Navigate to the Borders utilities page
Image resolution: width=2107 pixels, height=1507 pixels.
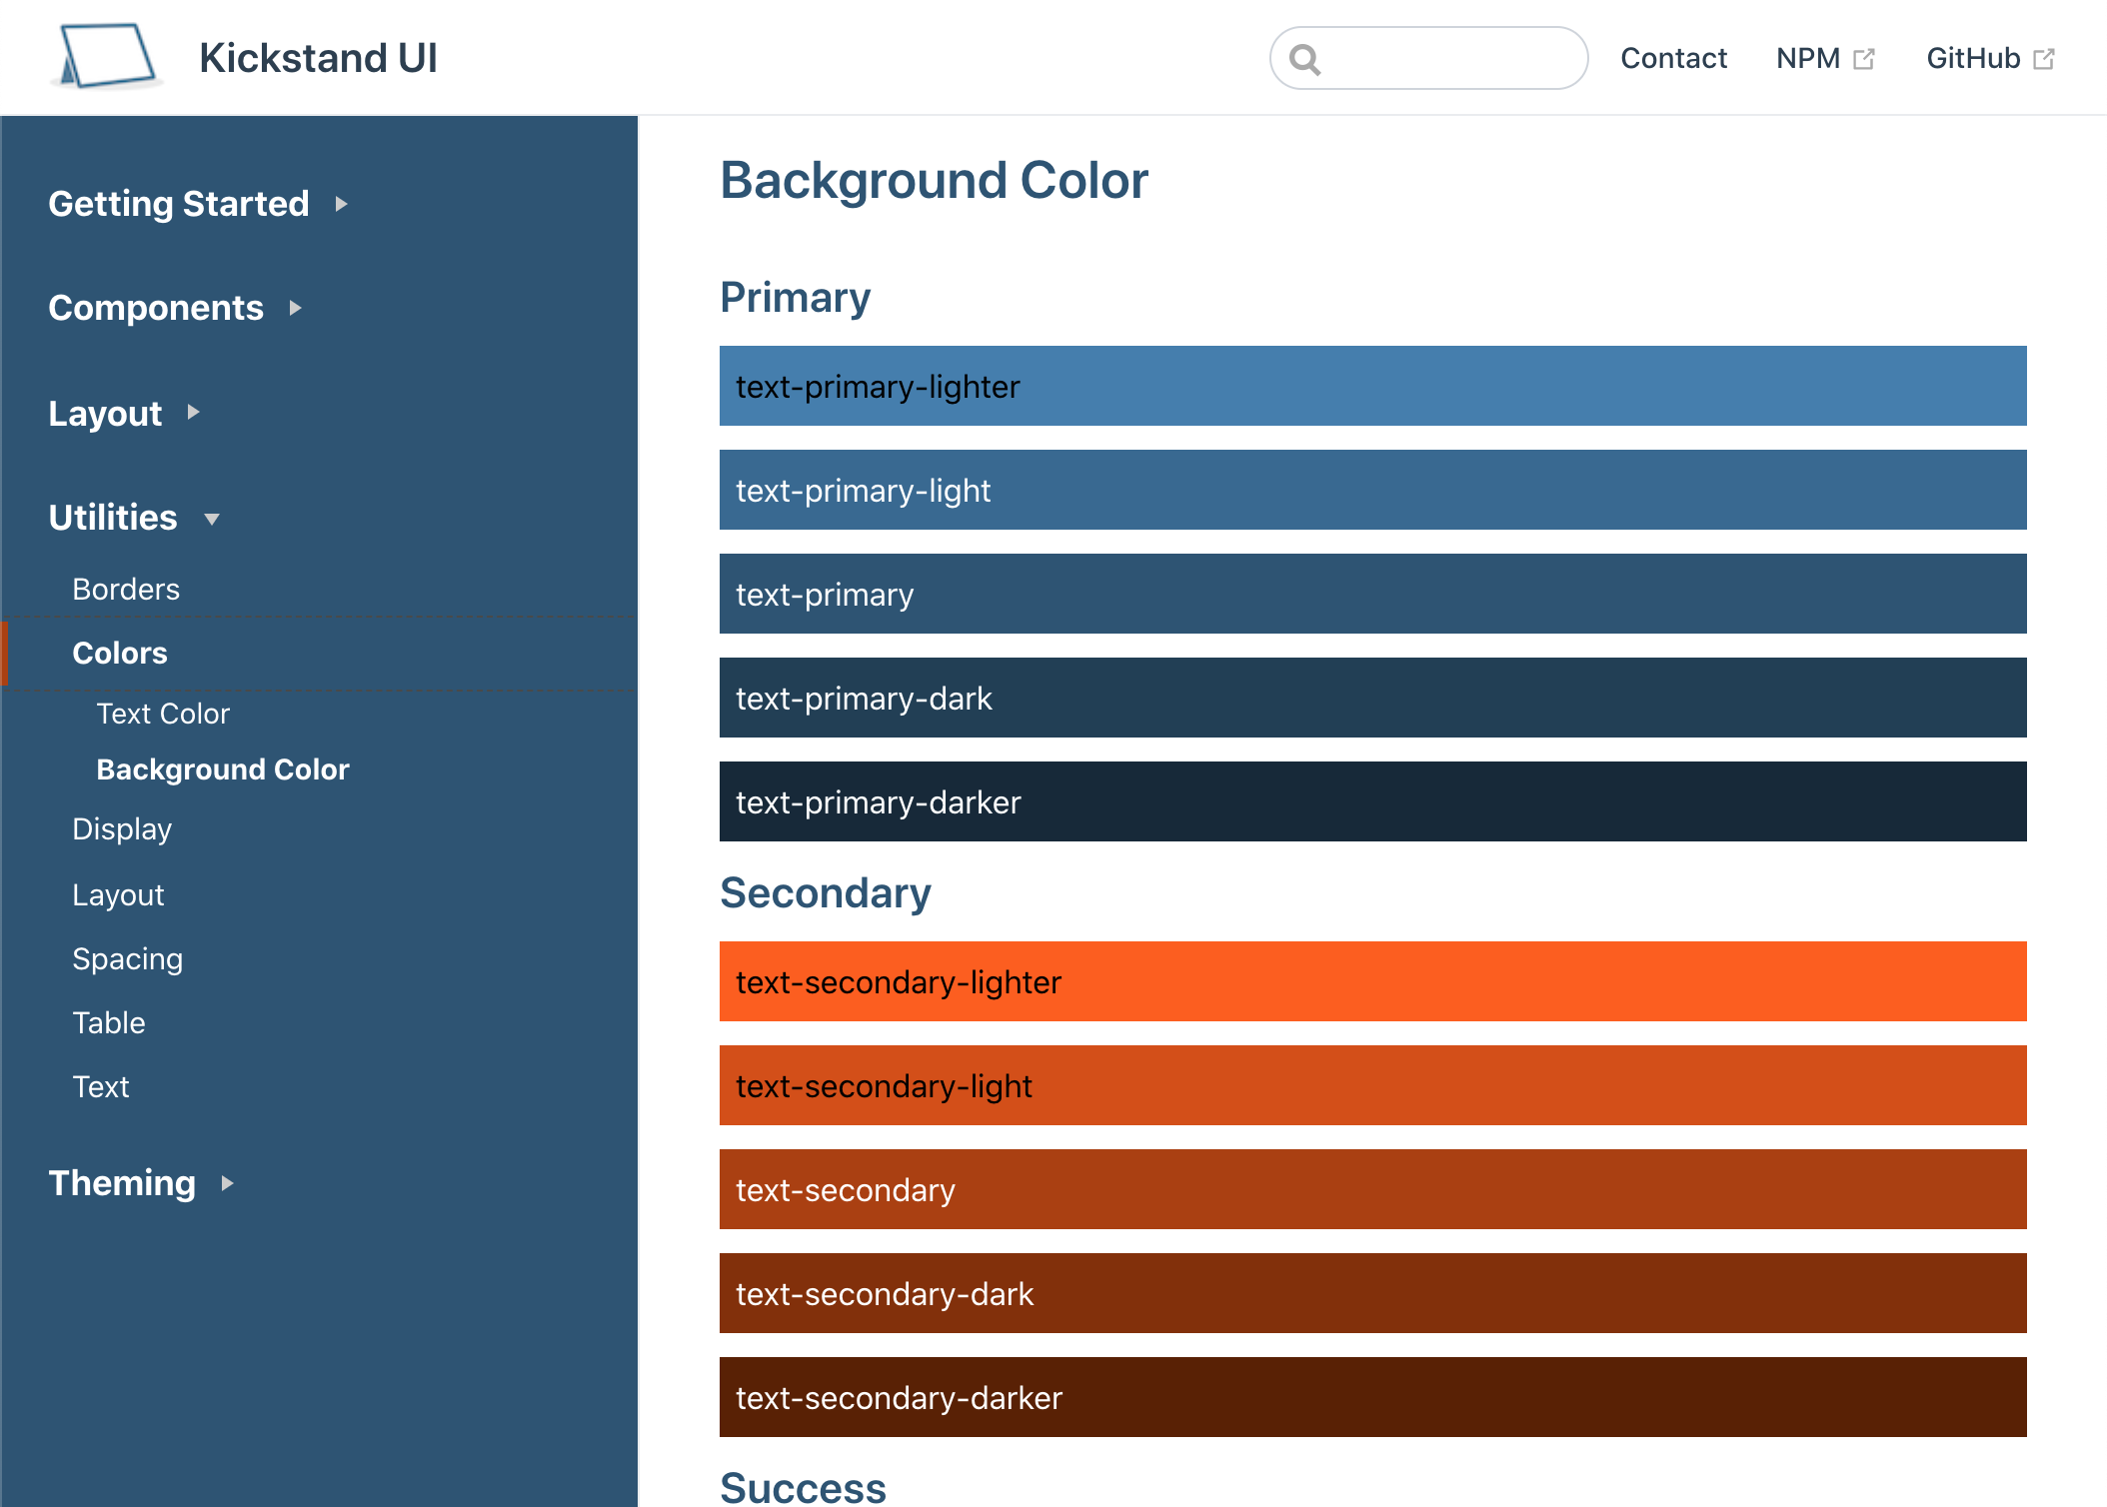click(x=126, y=589)
